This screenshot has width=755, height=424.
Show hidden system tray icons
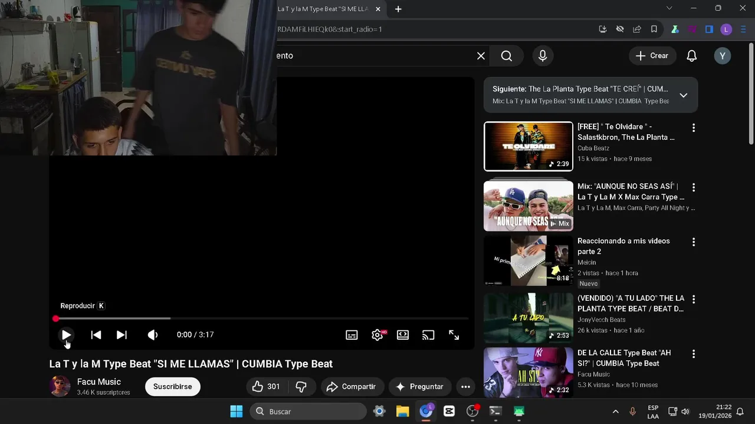click(615, 412)
